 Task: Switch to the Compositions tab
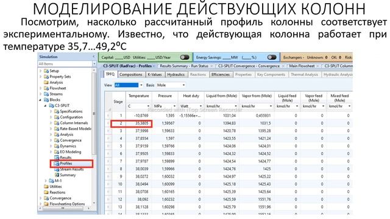pos(131,74)
